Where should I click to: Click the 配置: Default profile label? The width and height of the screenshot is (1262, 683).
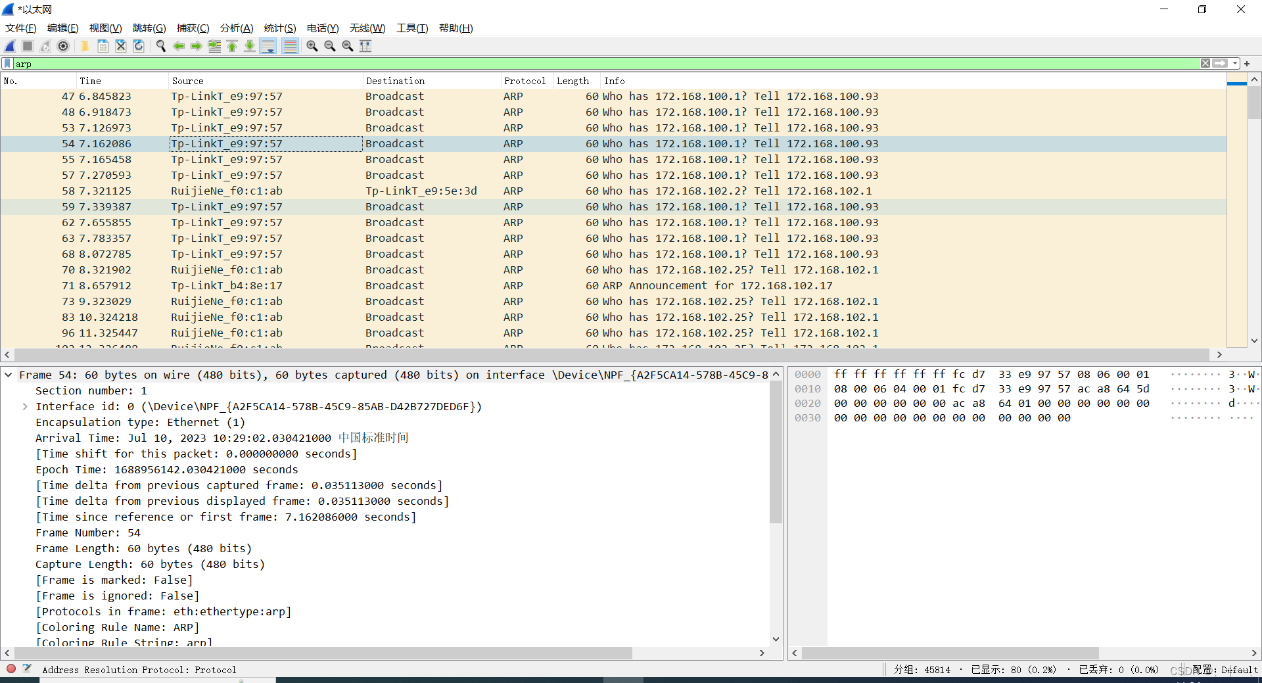coord(1225,670)
